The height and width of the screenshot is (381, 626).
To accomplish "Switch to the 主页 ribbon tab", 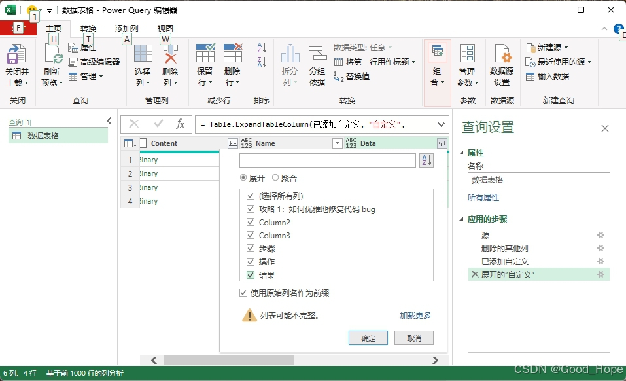I will 54,28.
